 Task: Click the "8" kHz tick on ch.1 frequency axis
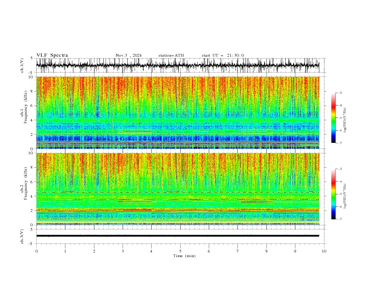pyautogui.click(x=32, y=91)
